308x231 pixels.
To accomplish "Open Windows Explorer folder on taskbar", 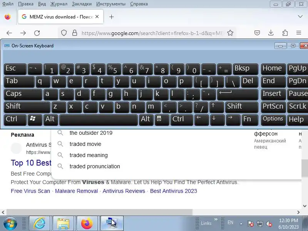I will (x=63, y=223).
